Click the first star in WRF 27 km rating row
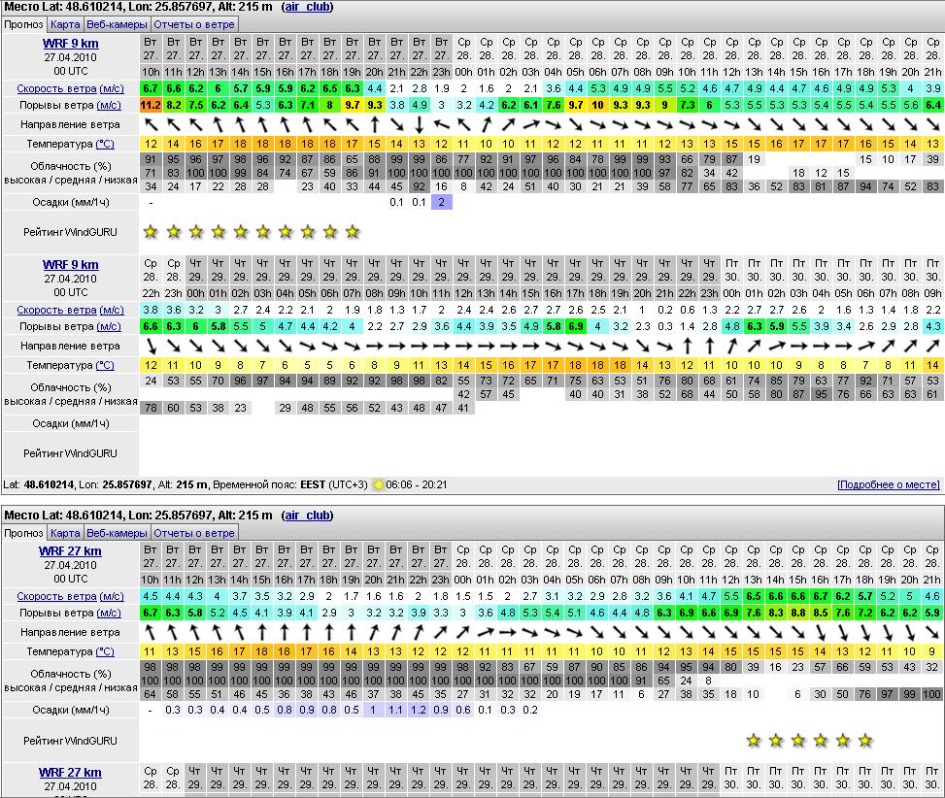The width and height of the screenshot is (945, 798). pyautogui.click(x=753, y=741)
